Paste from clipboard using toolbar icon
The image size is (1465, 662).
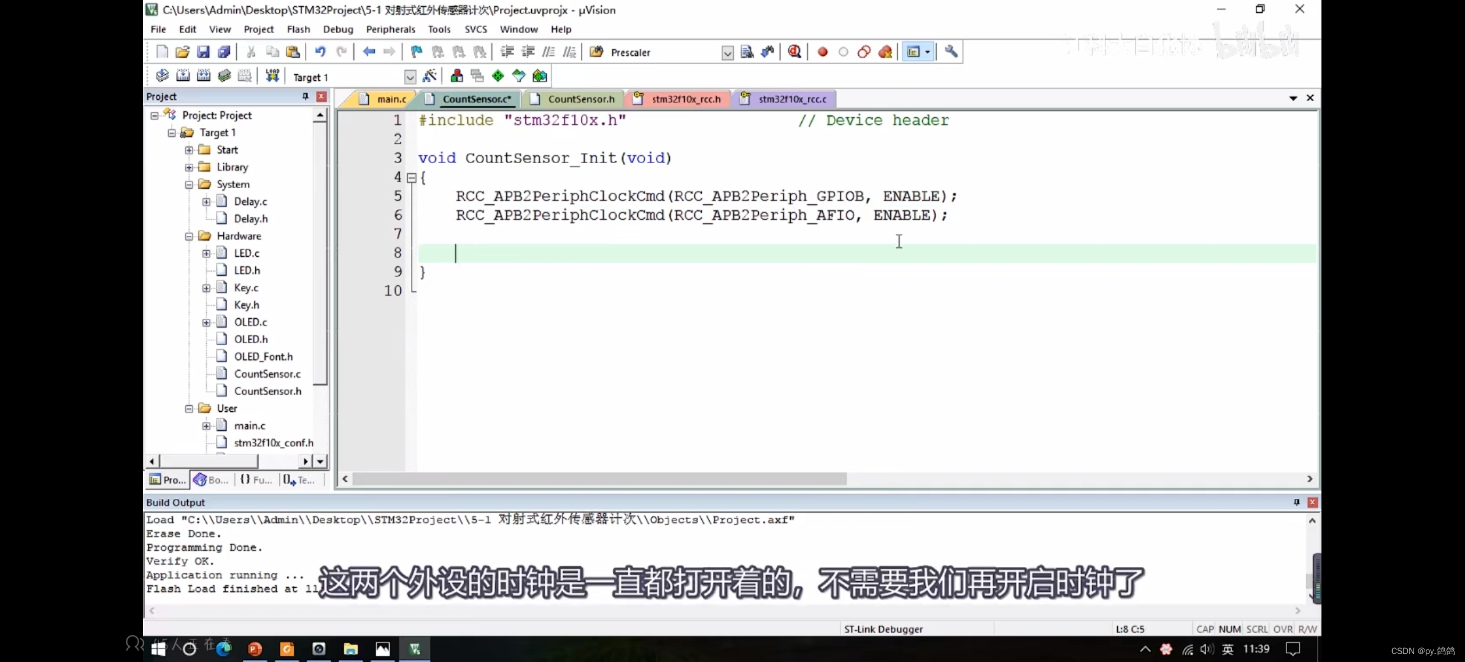coord(293,52)
